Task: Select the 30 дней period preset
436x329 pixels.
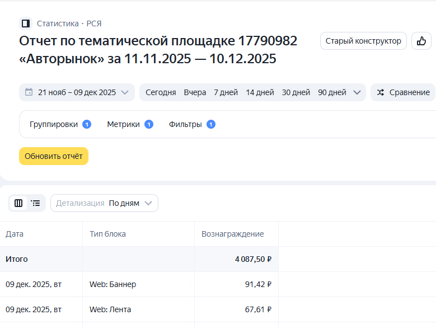Action: tap(296, 92)
